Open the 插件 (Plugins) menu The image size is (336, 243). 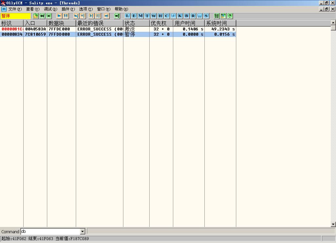(x=68, y=9)
